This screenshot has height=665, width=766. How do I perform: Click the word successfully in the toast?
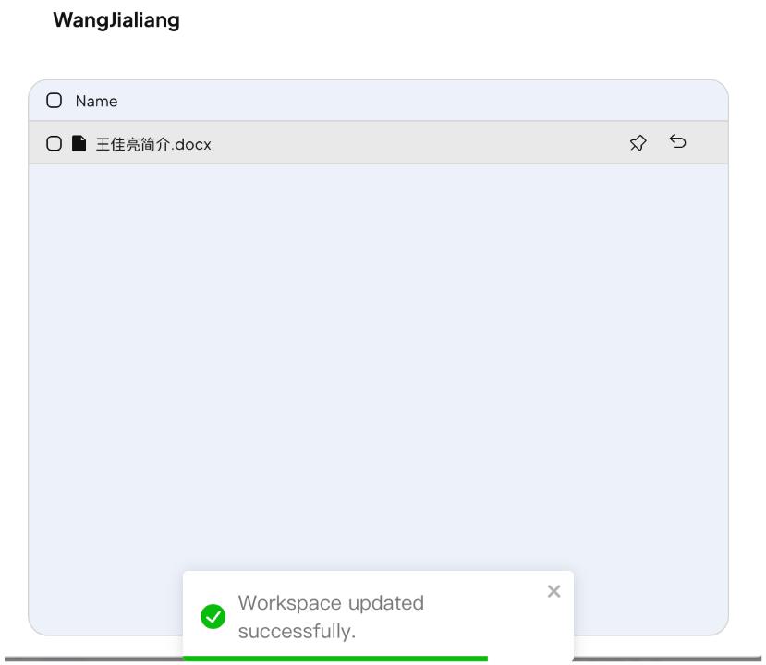(x=297, y=632)
